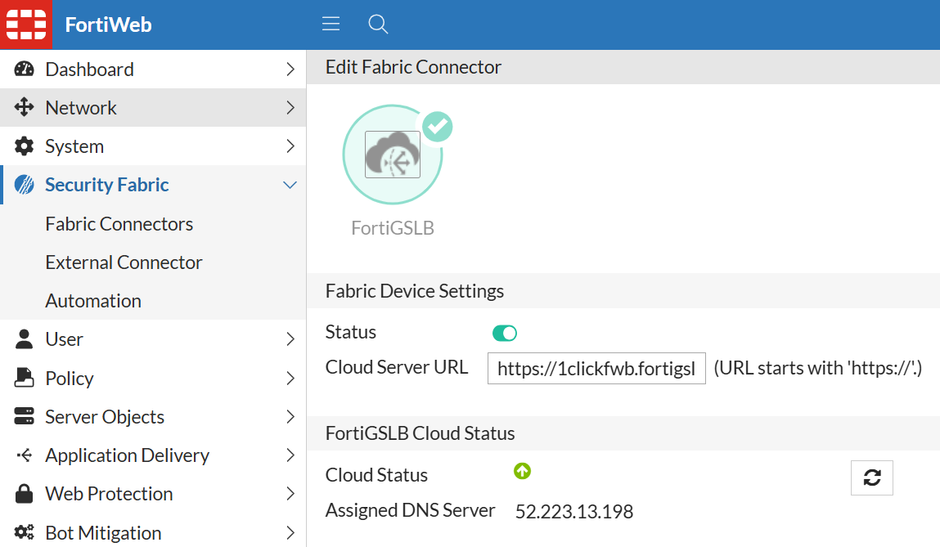Click the Fortinet logo icon
The image size is (940, 547).
(26, 25)
